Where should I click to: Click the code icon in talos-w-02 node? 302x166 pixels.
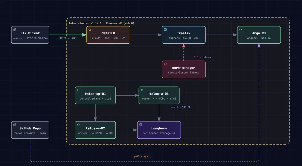pyautogui.click(x=78, y=124)
